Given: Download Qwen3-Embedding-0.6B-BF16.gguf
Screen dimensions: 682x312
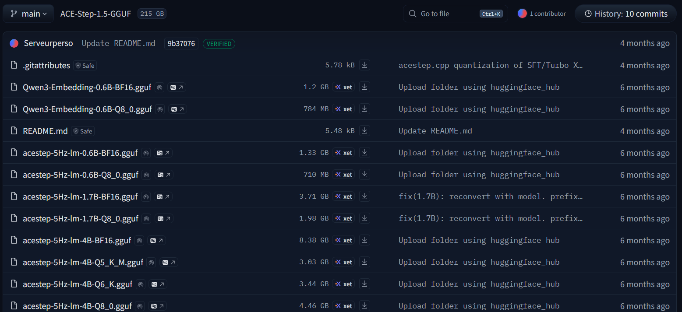Looking at the screenshot, I should click(x=364, y=87).
